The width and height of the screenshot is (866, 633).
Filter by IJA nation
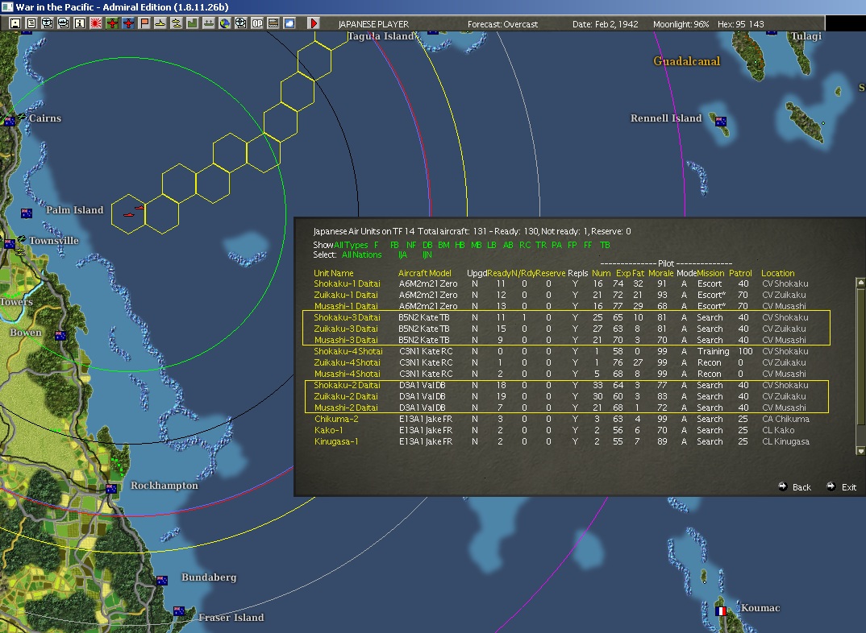tap(402, 254)
